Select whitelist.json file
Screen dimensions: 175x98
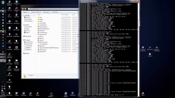coord(42,51)
